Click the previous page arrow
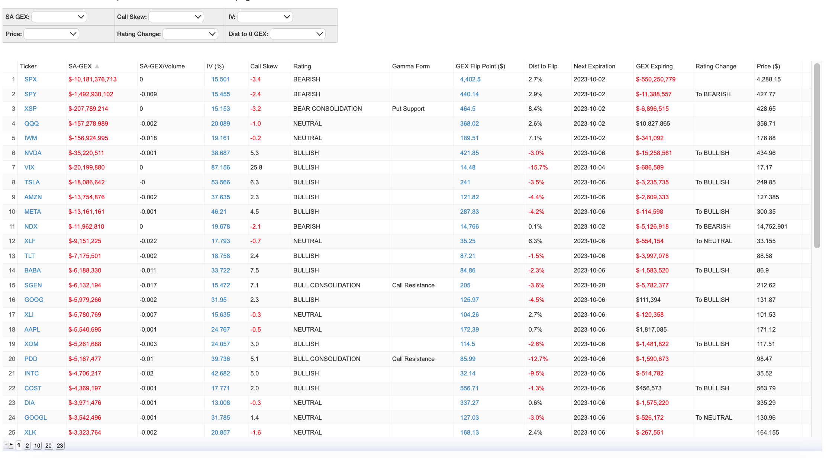The height and width of the screenshot is (458, 826). (6, 444)
